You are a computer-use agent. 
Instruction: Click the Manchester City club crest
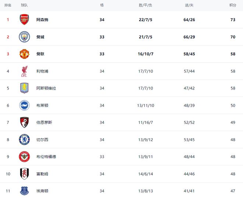24,37
